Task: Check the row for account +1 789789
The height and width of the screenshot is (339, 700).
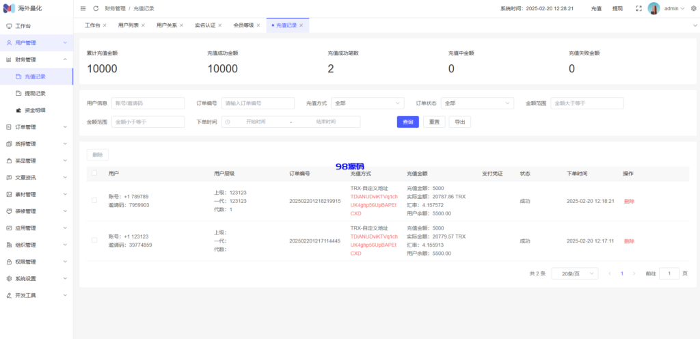Action: 94,200
